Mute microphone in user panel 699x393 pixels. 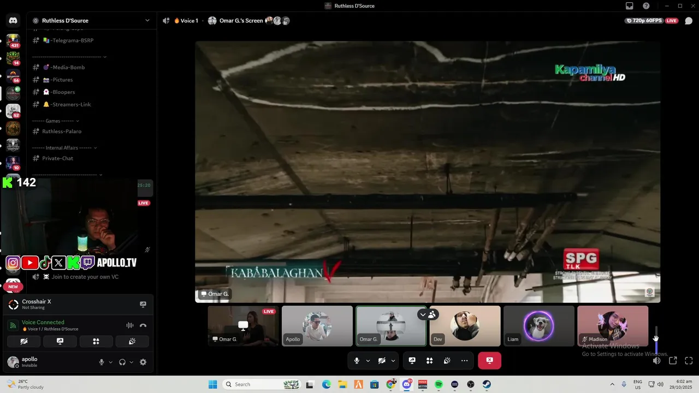point(102,362)
